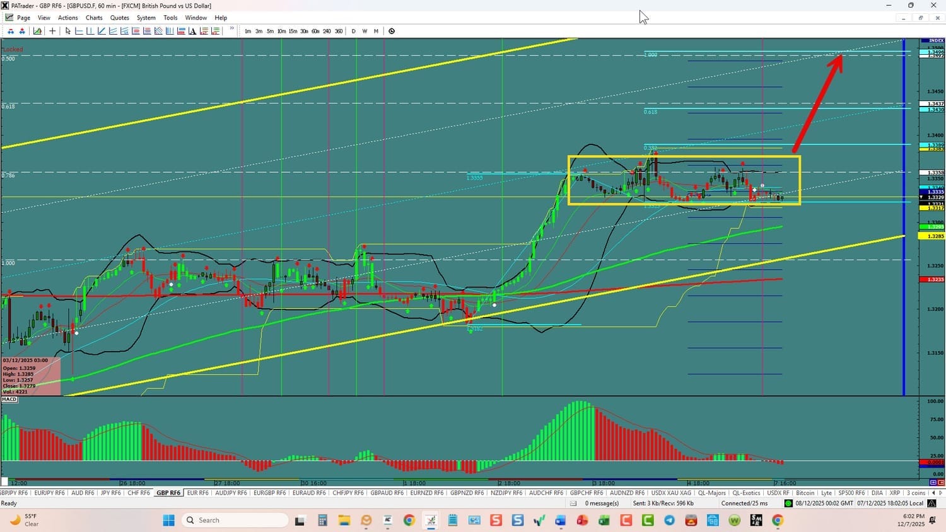
Task: Open the EURAUD RF6 tab
Action: (x=310, y=493)
